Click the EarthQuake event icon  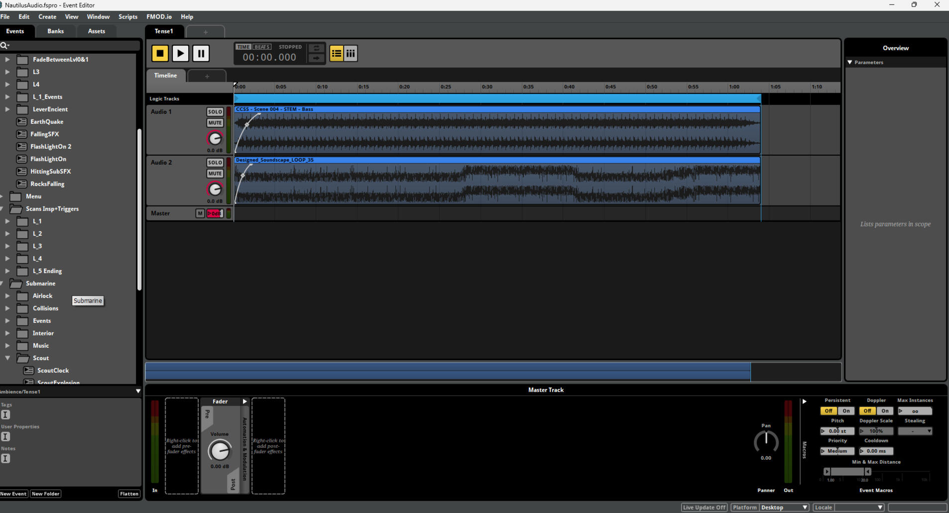[21, 122]
